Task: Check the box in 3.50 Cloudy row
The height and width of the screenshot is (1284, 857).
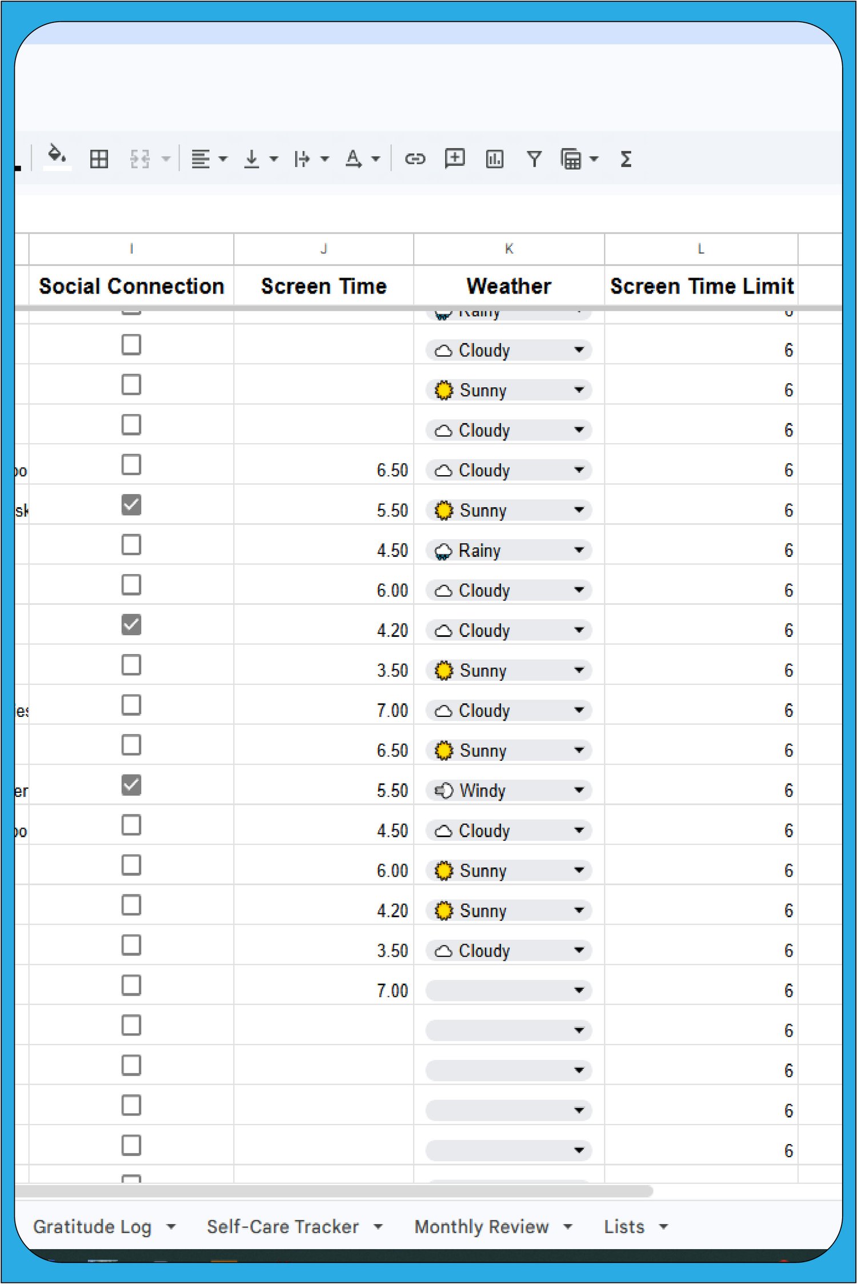Action: (x=131, y=945)
